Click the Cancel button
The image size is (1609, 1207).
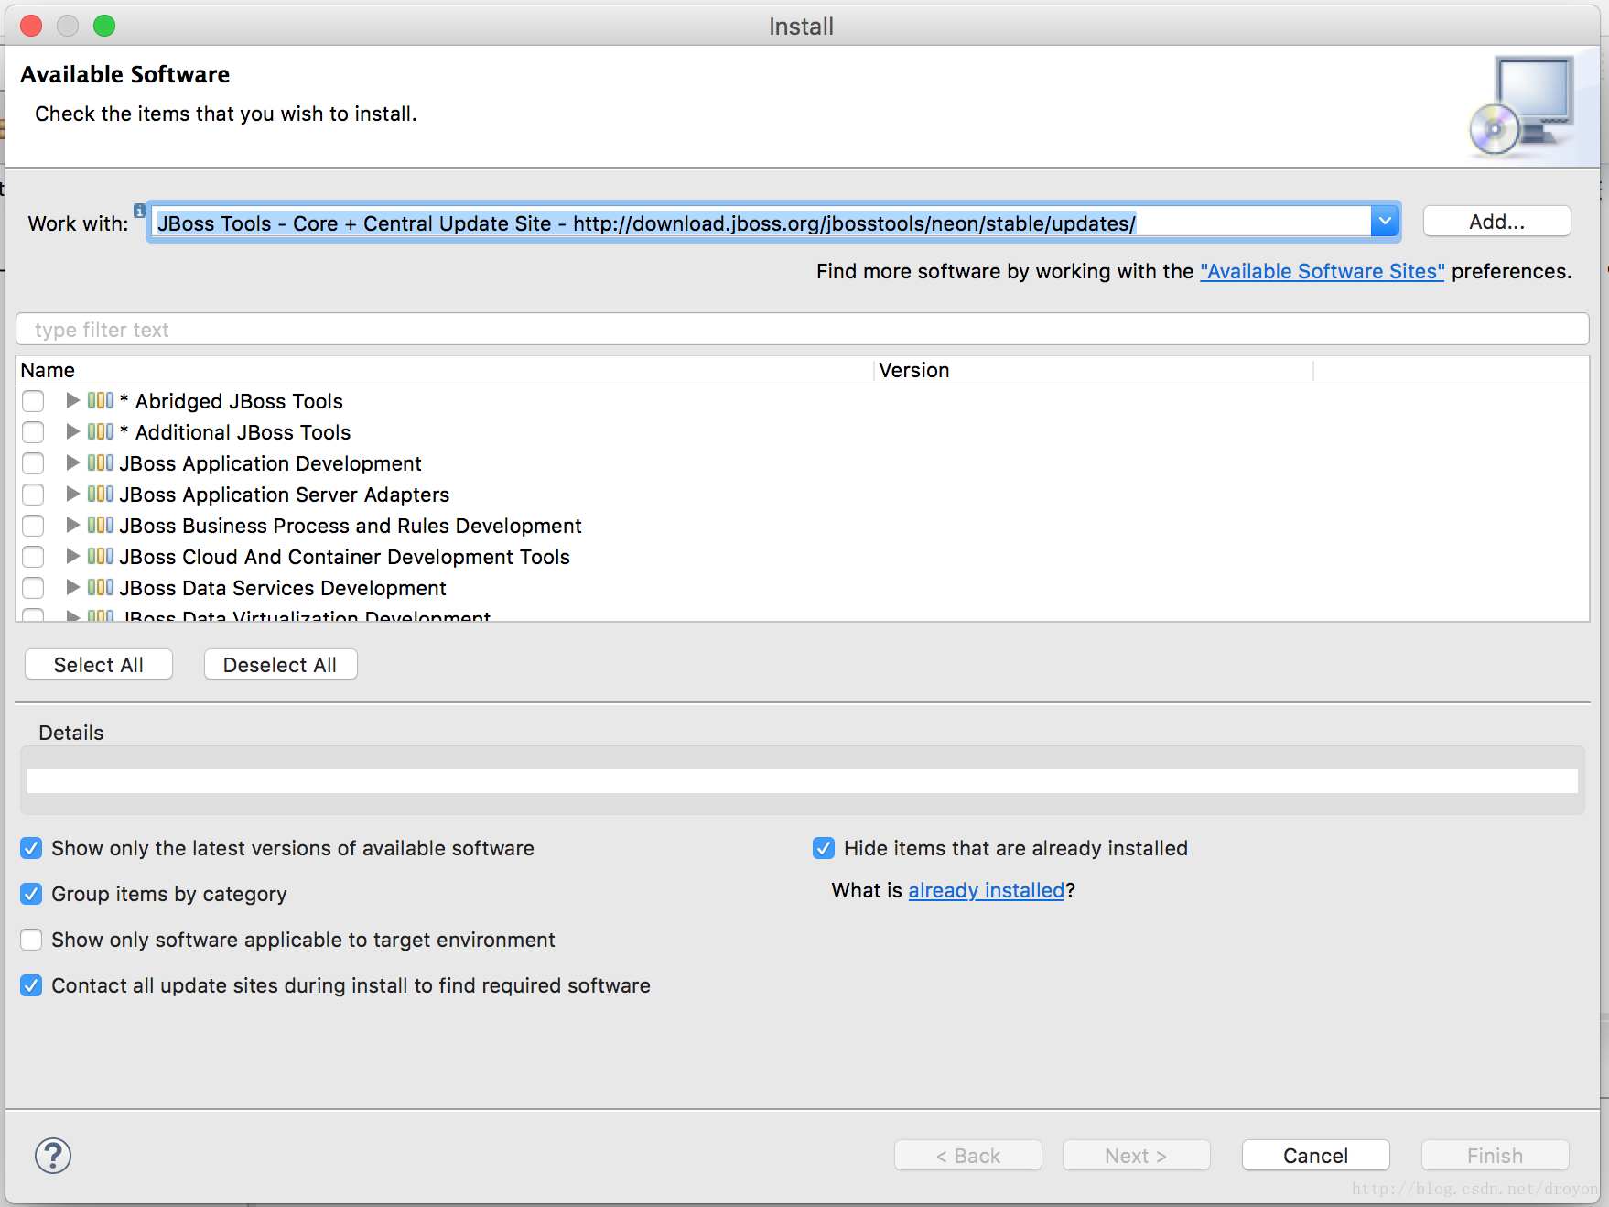coord(1315,1156)
